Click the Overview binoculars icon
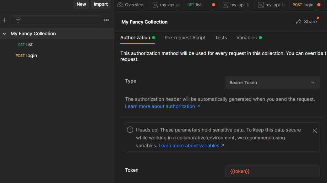The image size is (327, 183). pos(120,5)
